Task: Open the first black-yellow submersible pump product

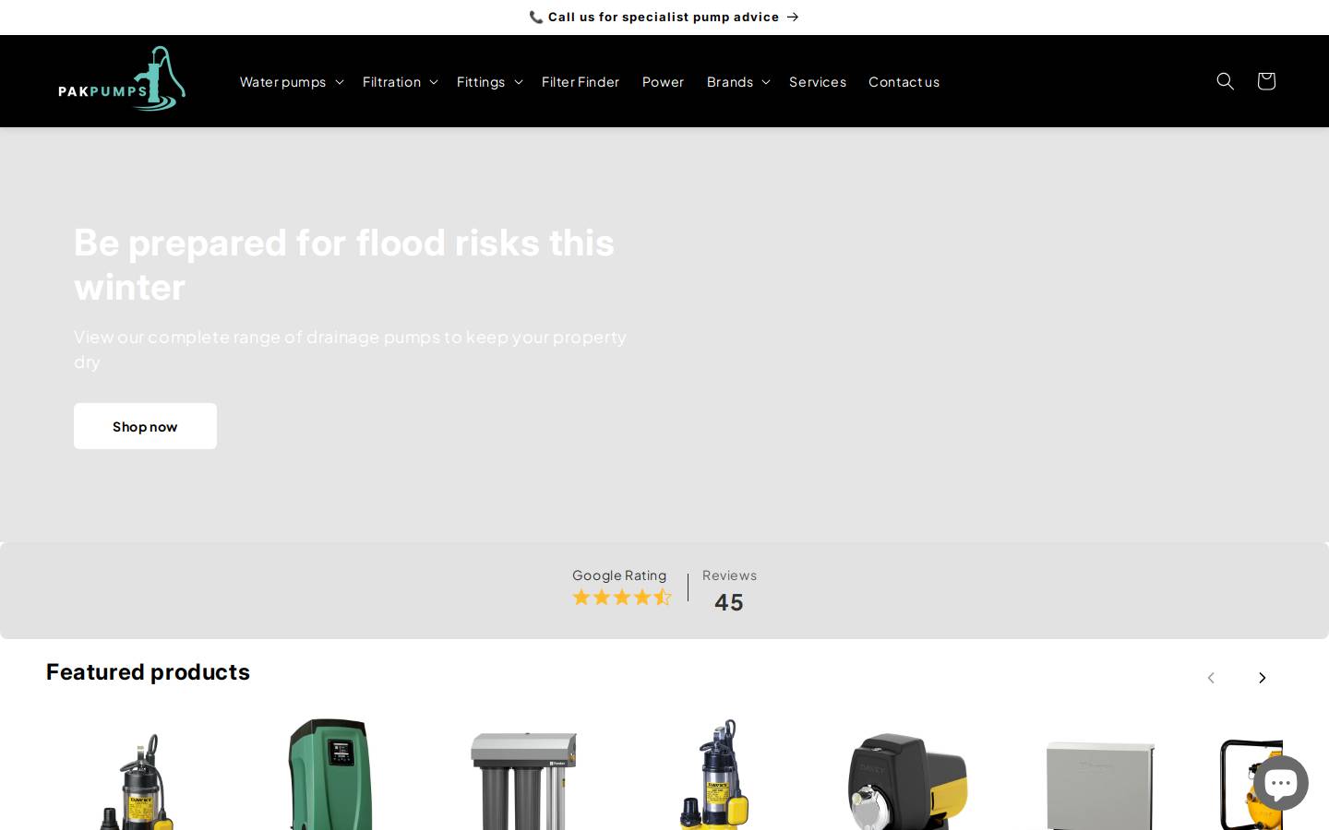Action: tap(138, 780)
